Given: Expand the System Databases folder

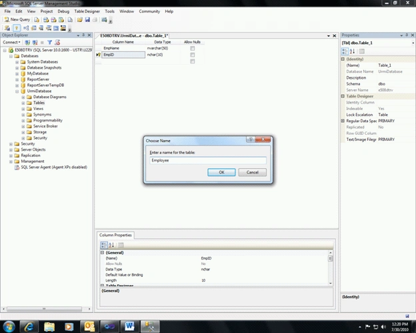Looking at the screenshot, I should pos(17,62).
